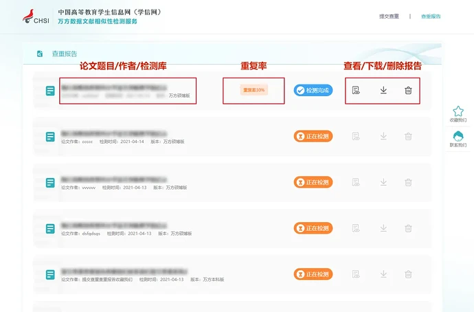Click 正在检测 badge in ccccc row
This screenshot has width=474, height=312.
coord(313,136)
